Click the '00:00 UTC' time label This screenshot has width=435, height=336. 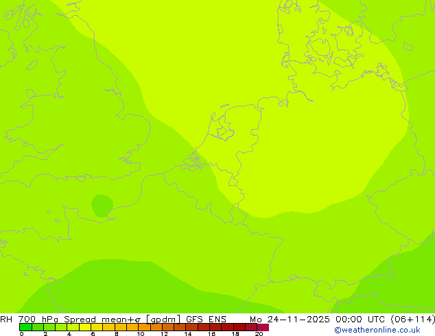pos(358,319)
